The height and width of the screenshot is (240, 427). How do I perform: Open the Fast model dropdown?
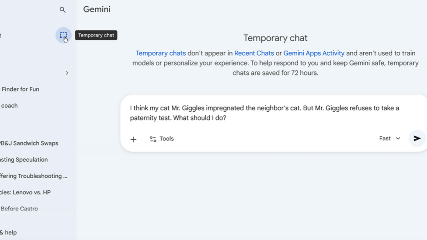coord(389,138)
